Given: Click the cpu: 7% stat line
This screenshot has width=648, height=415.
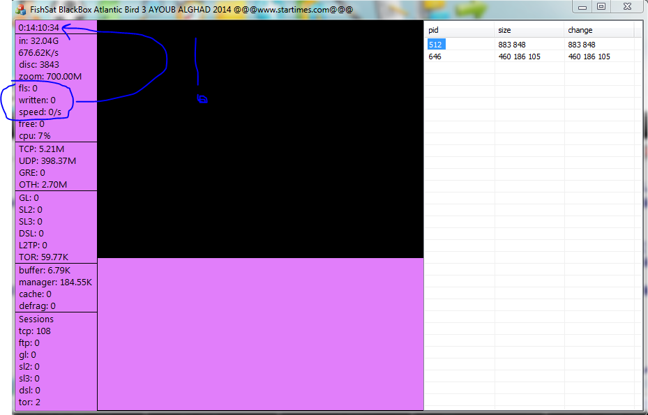Looking at the screenshot, I should [x=35, y=136].
